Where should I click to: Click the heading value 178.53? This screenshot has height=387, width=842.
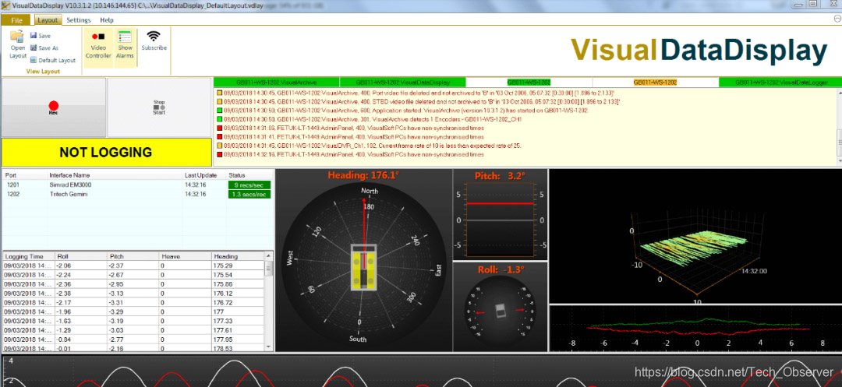(223, 348)
